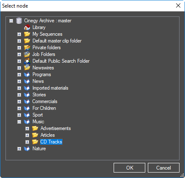The height and width of the screenshot is (178, 185).
Task: Click the Cancel button
Action: (x=163, y=168)
